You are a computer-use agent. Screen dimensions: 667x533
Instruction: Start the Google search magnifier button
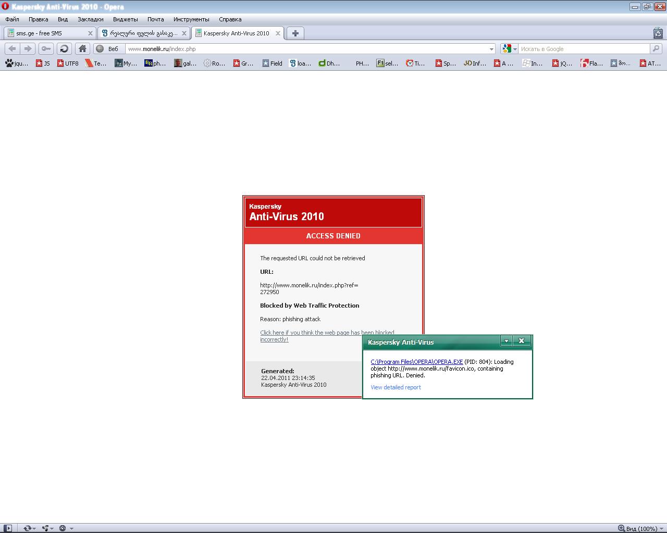656,48
